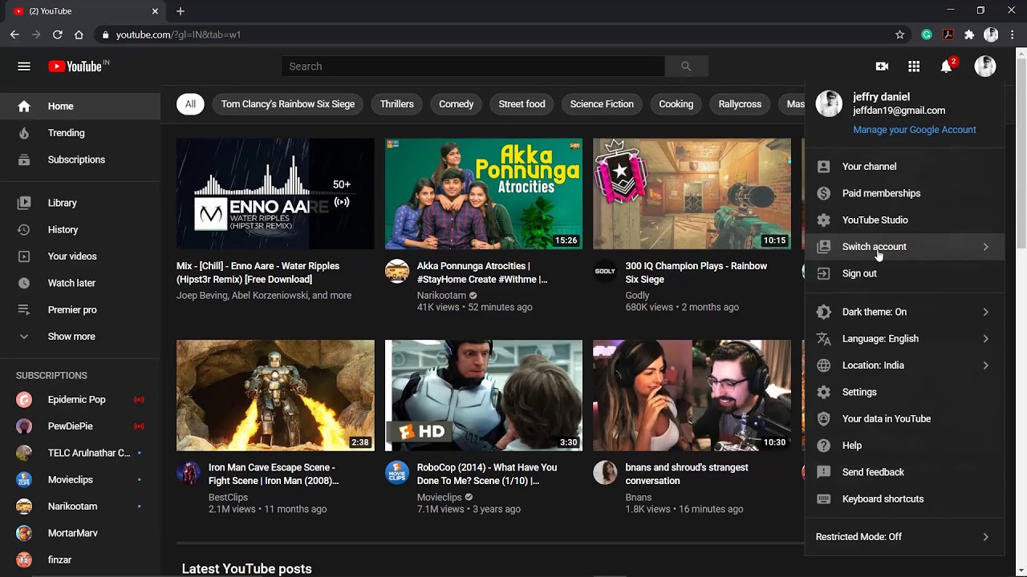Open Settings from the account menu
This screenshot has height=577, width=1027.
tap(904, 392)
